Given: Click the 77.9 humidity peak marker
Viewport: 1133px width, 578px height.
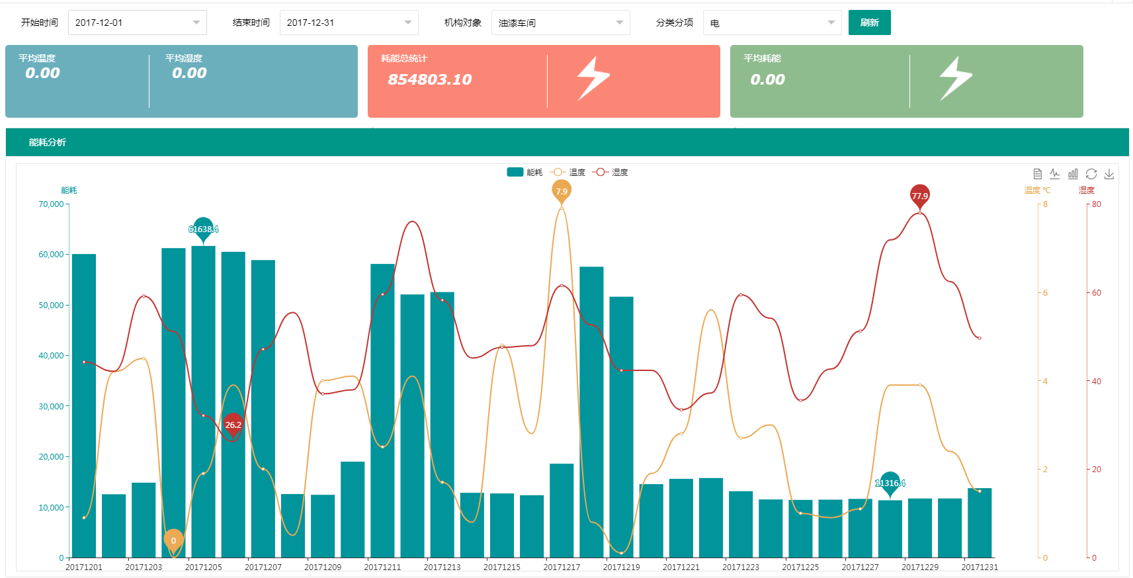Looking at the screenshot, I should click(x=919, y=195).
